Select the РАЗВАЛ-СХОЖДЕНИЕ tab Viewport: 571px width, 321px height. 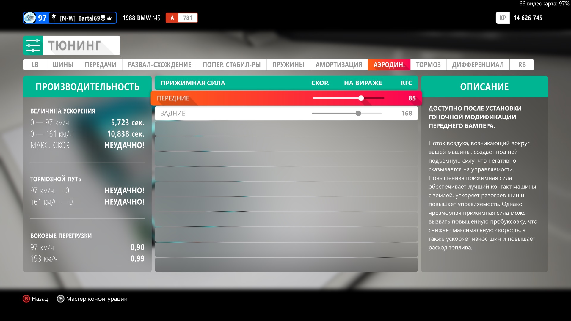[x=159, y=65]
